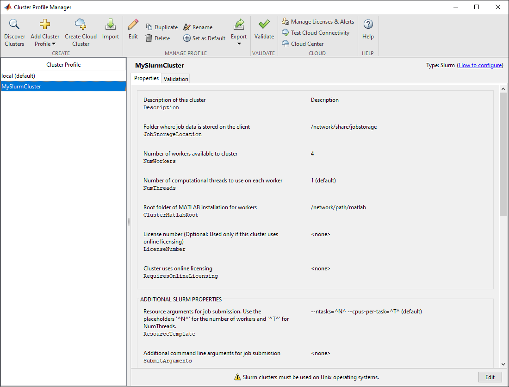Screen dimensions: 509x387
Task: Set MySlurmCluster as Default
Action: pos(204,38)
